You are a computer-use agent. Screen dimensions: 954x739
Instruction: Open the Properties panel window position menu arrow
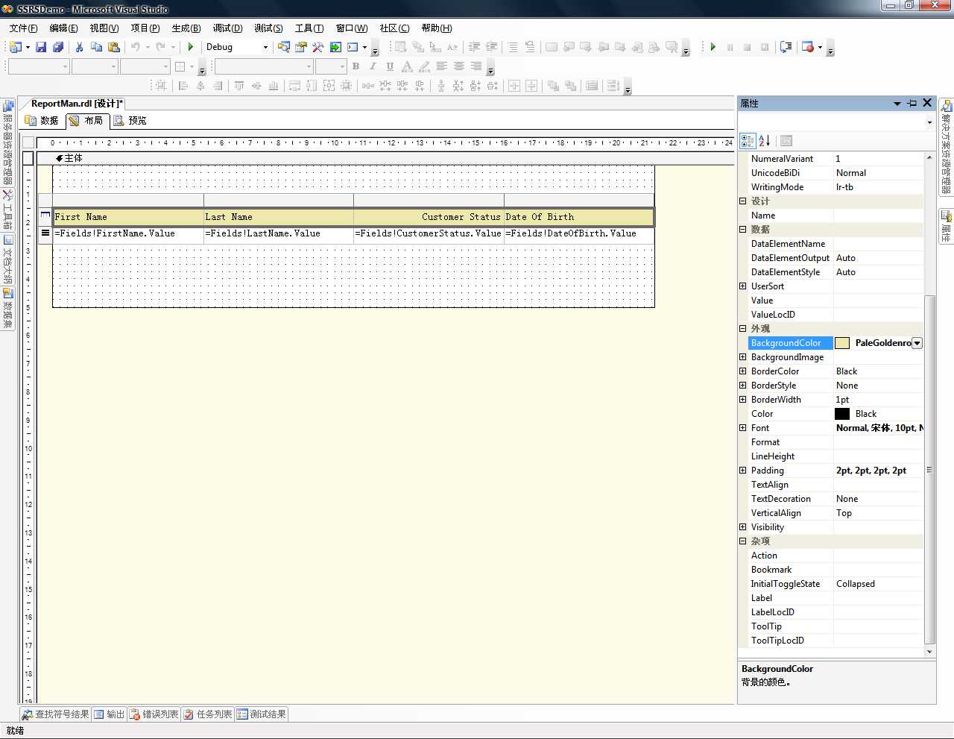coord(897,104)
